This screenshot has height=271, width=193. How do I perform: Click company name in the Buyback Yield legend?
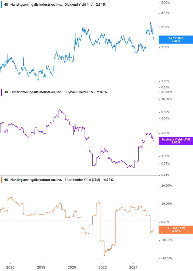coord(36,92)
